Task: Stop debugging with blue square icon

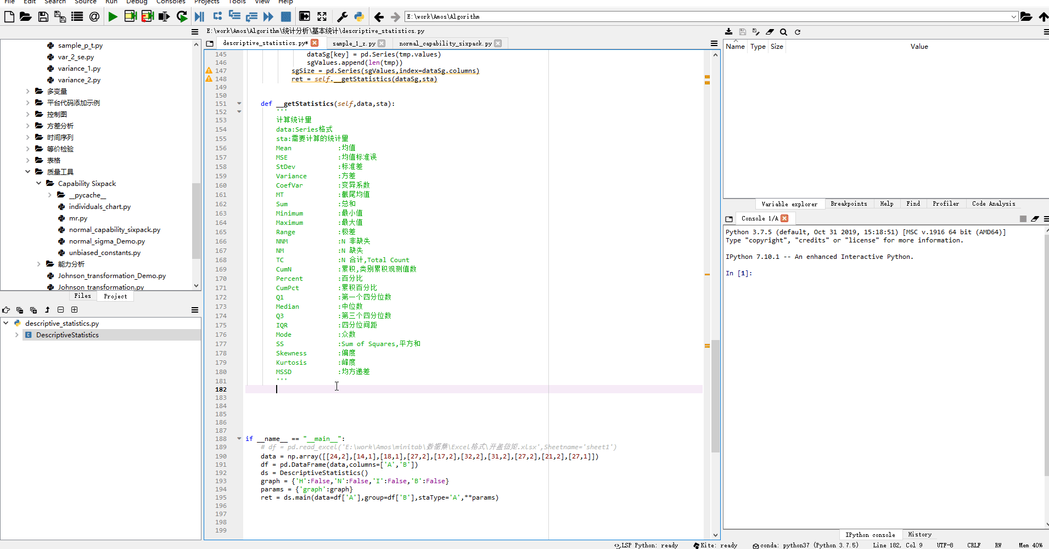Action: point(285,16)
